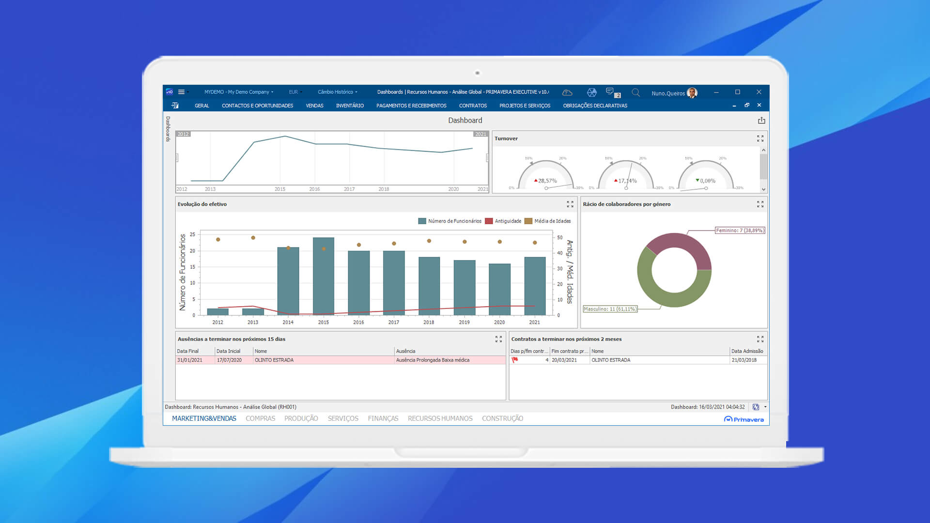Viewport: 930px width, 523px height.
Task: Switch to RECURSOS HUMANOS tab
Action: coord(440,418)
